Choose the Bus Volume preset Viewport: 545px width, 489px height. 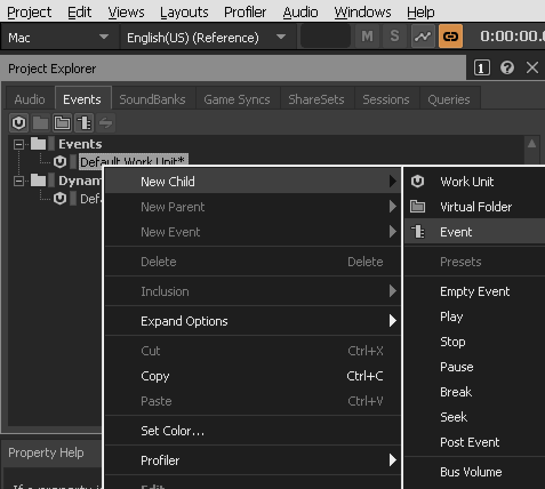tap(474, 472)
